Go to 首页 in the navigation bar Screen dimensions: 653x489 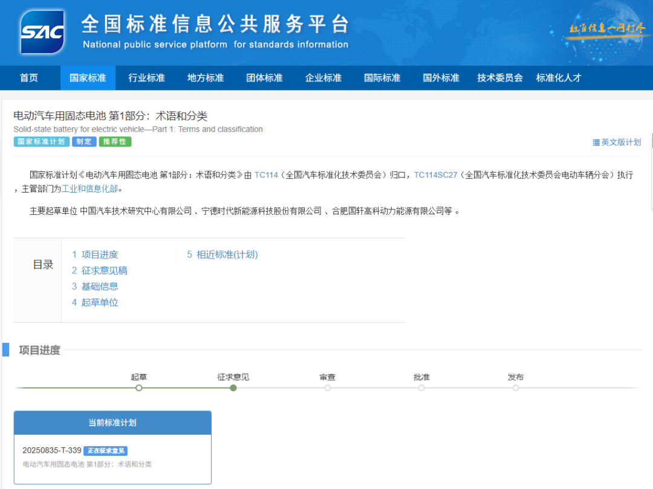point(29,78)
